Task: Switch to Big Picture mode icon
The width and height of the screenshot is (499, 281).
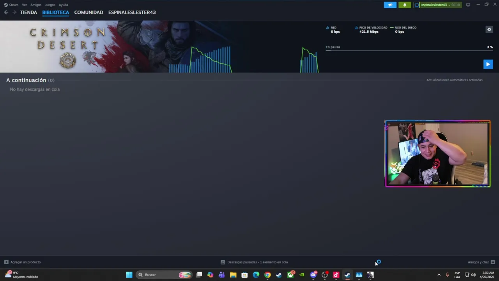Action: point(468,5)
